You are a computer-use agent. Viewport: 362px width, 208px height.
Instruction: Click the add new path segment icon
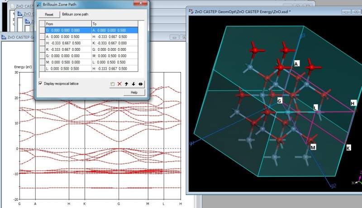112,84
